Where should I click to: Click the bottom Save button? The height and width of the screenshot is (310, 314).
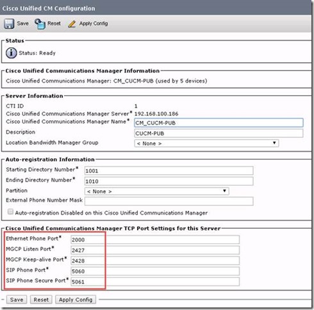17,300
